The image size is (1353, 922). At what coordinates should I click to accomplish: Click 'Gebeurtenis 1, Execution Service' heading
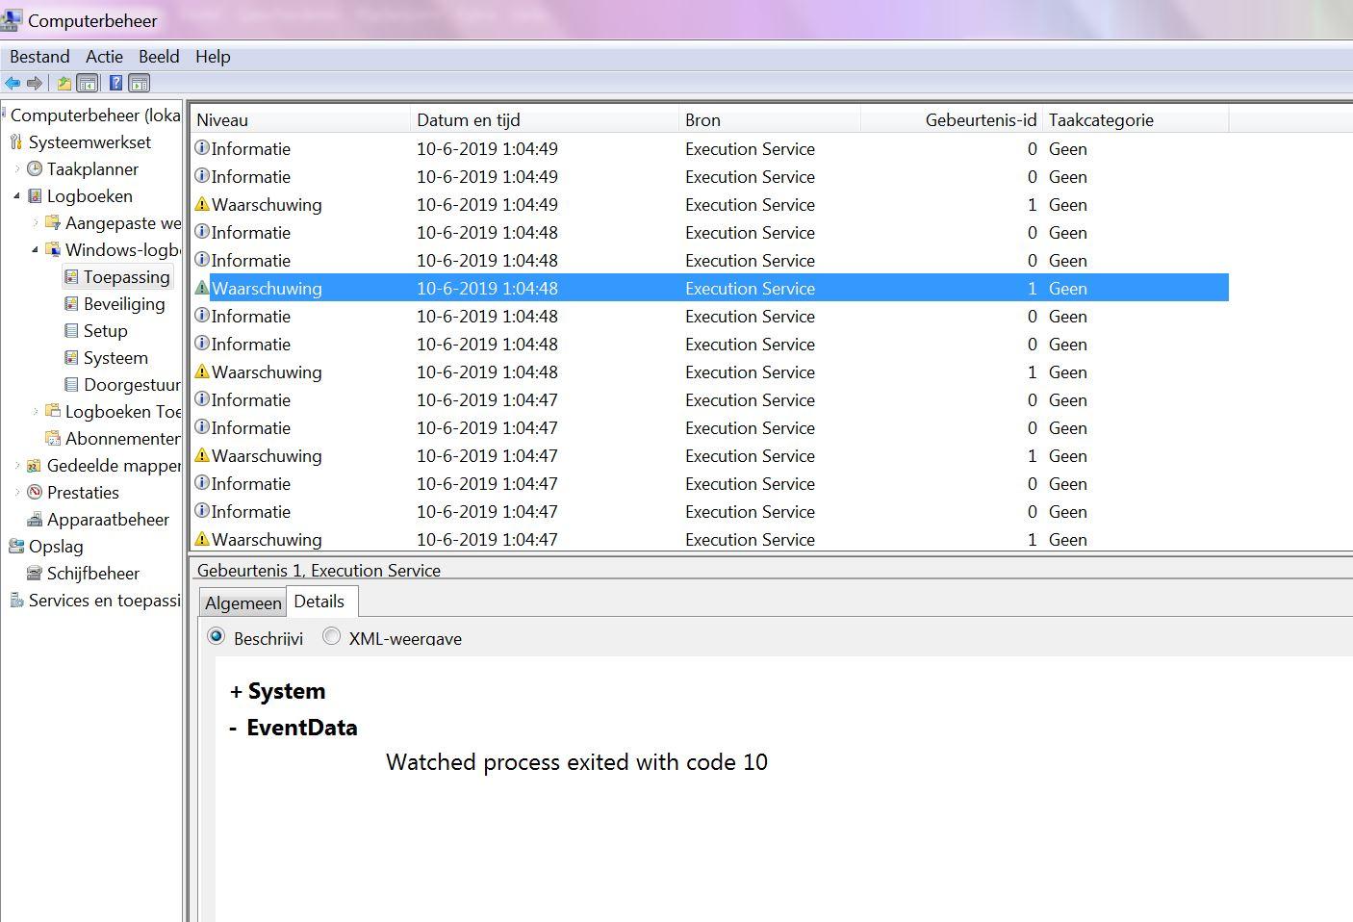[x=319, y=571]
